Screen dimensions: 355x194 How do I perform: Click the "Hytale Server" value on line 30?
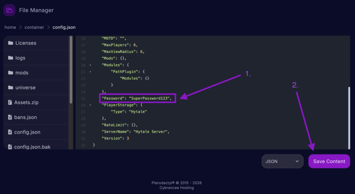pyautogui.click(x=150, y=132)
